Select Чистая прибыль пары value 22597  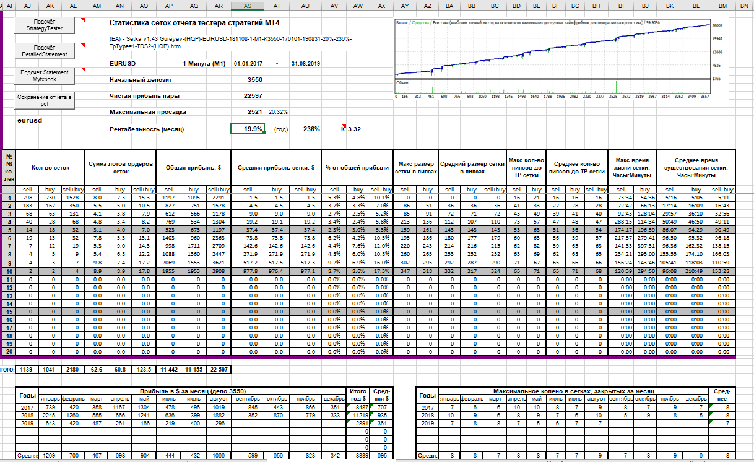(253, 96)
